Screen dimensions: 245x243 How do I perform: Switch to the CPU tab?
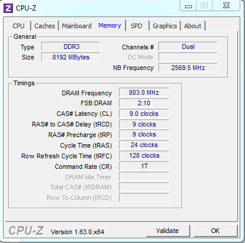[x=19, y=26]
